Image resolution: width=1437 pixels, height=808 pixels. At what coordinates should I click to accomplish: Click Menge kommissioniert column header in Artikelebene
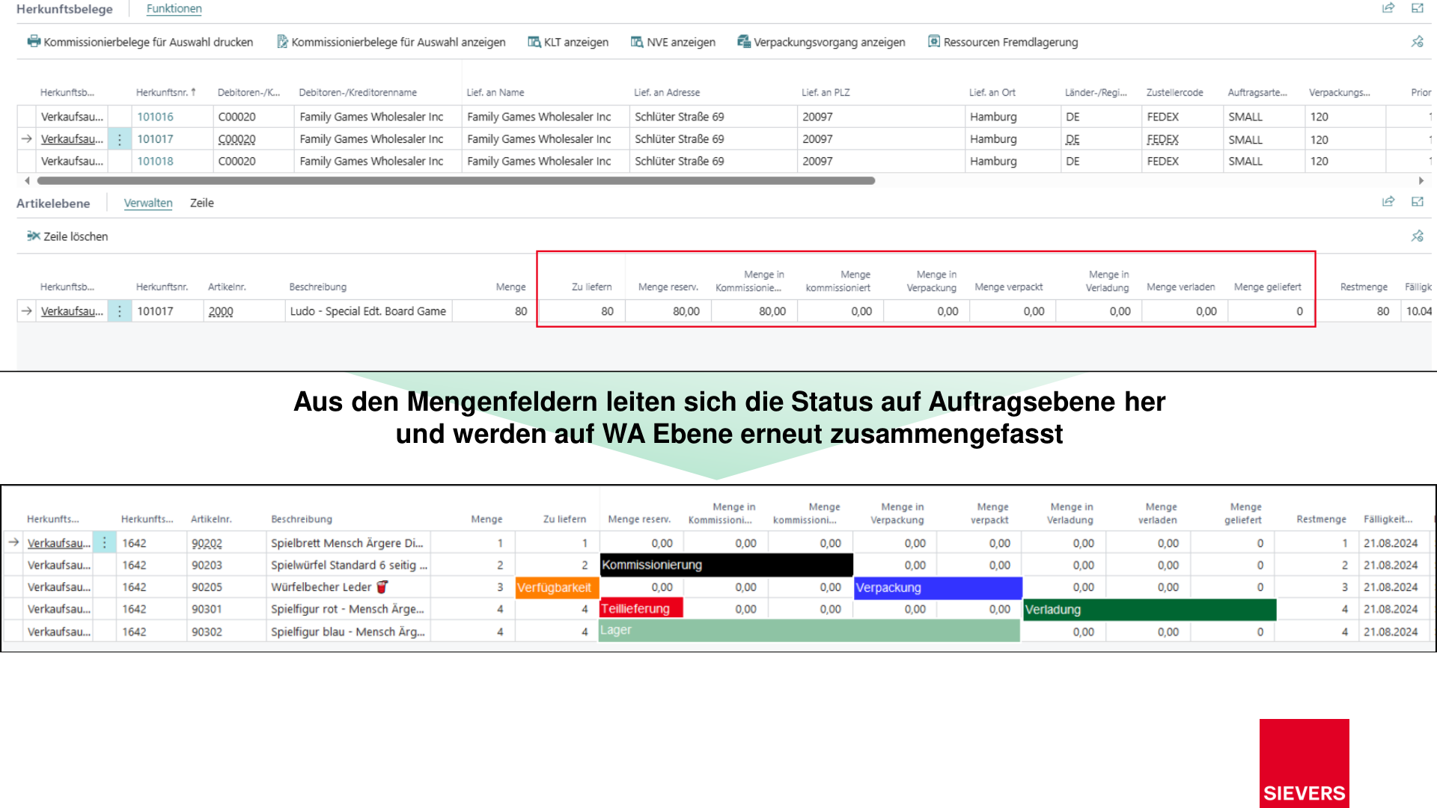[838, 281]
